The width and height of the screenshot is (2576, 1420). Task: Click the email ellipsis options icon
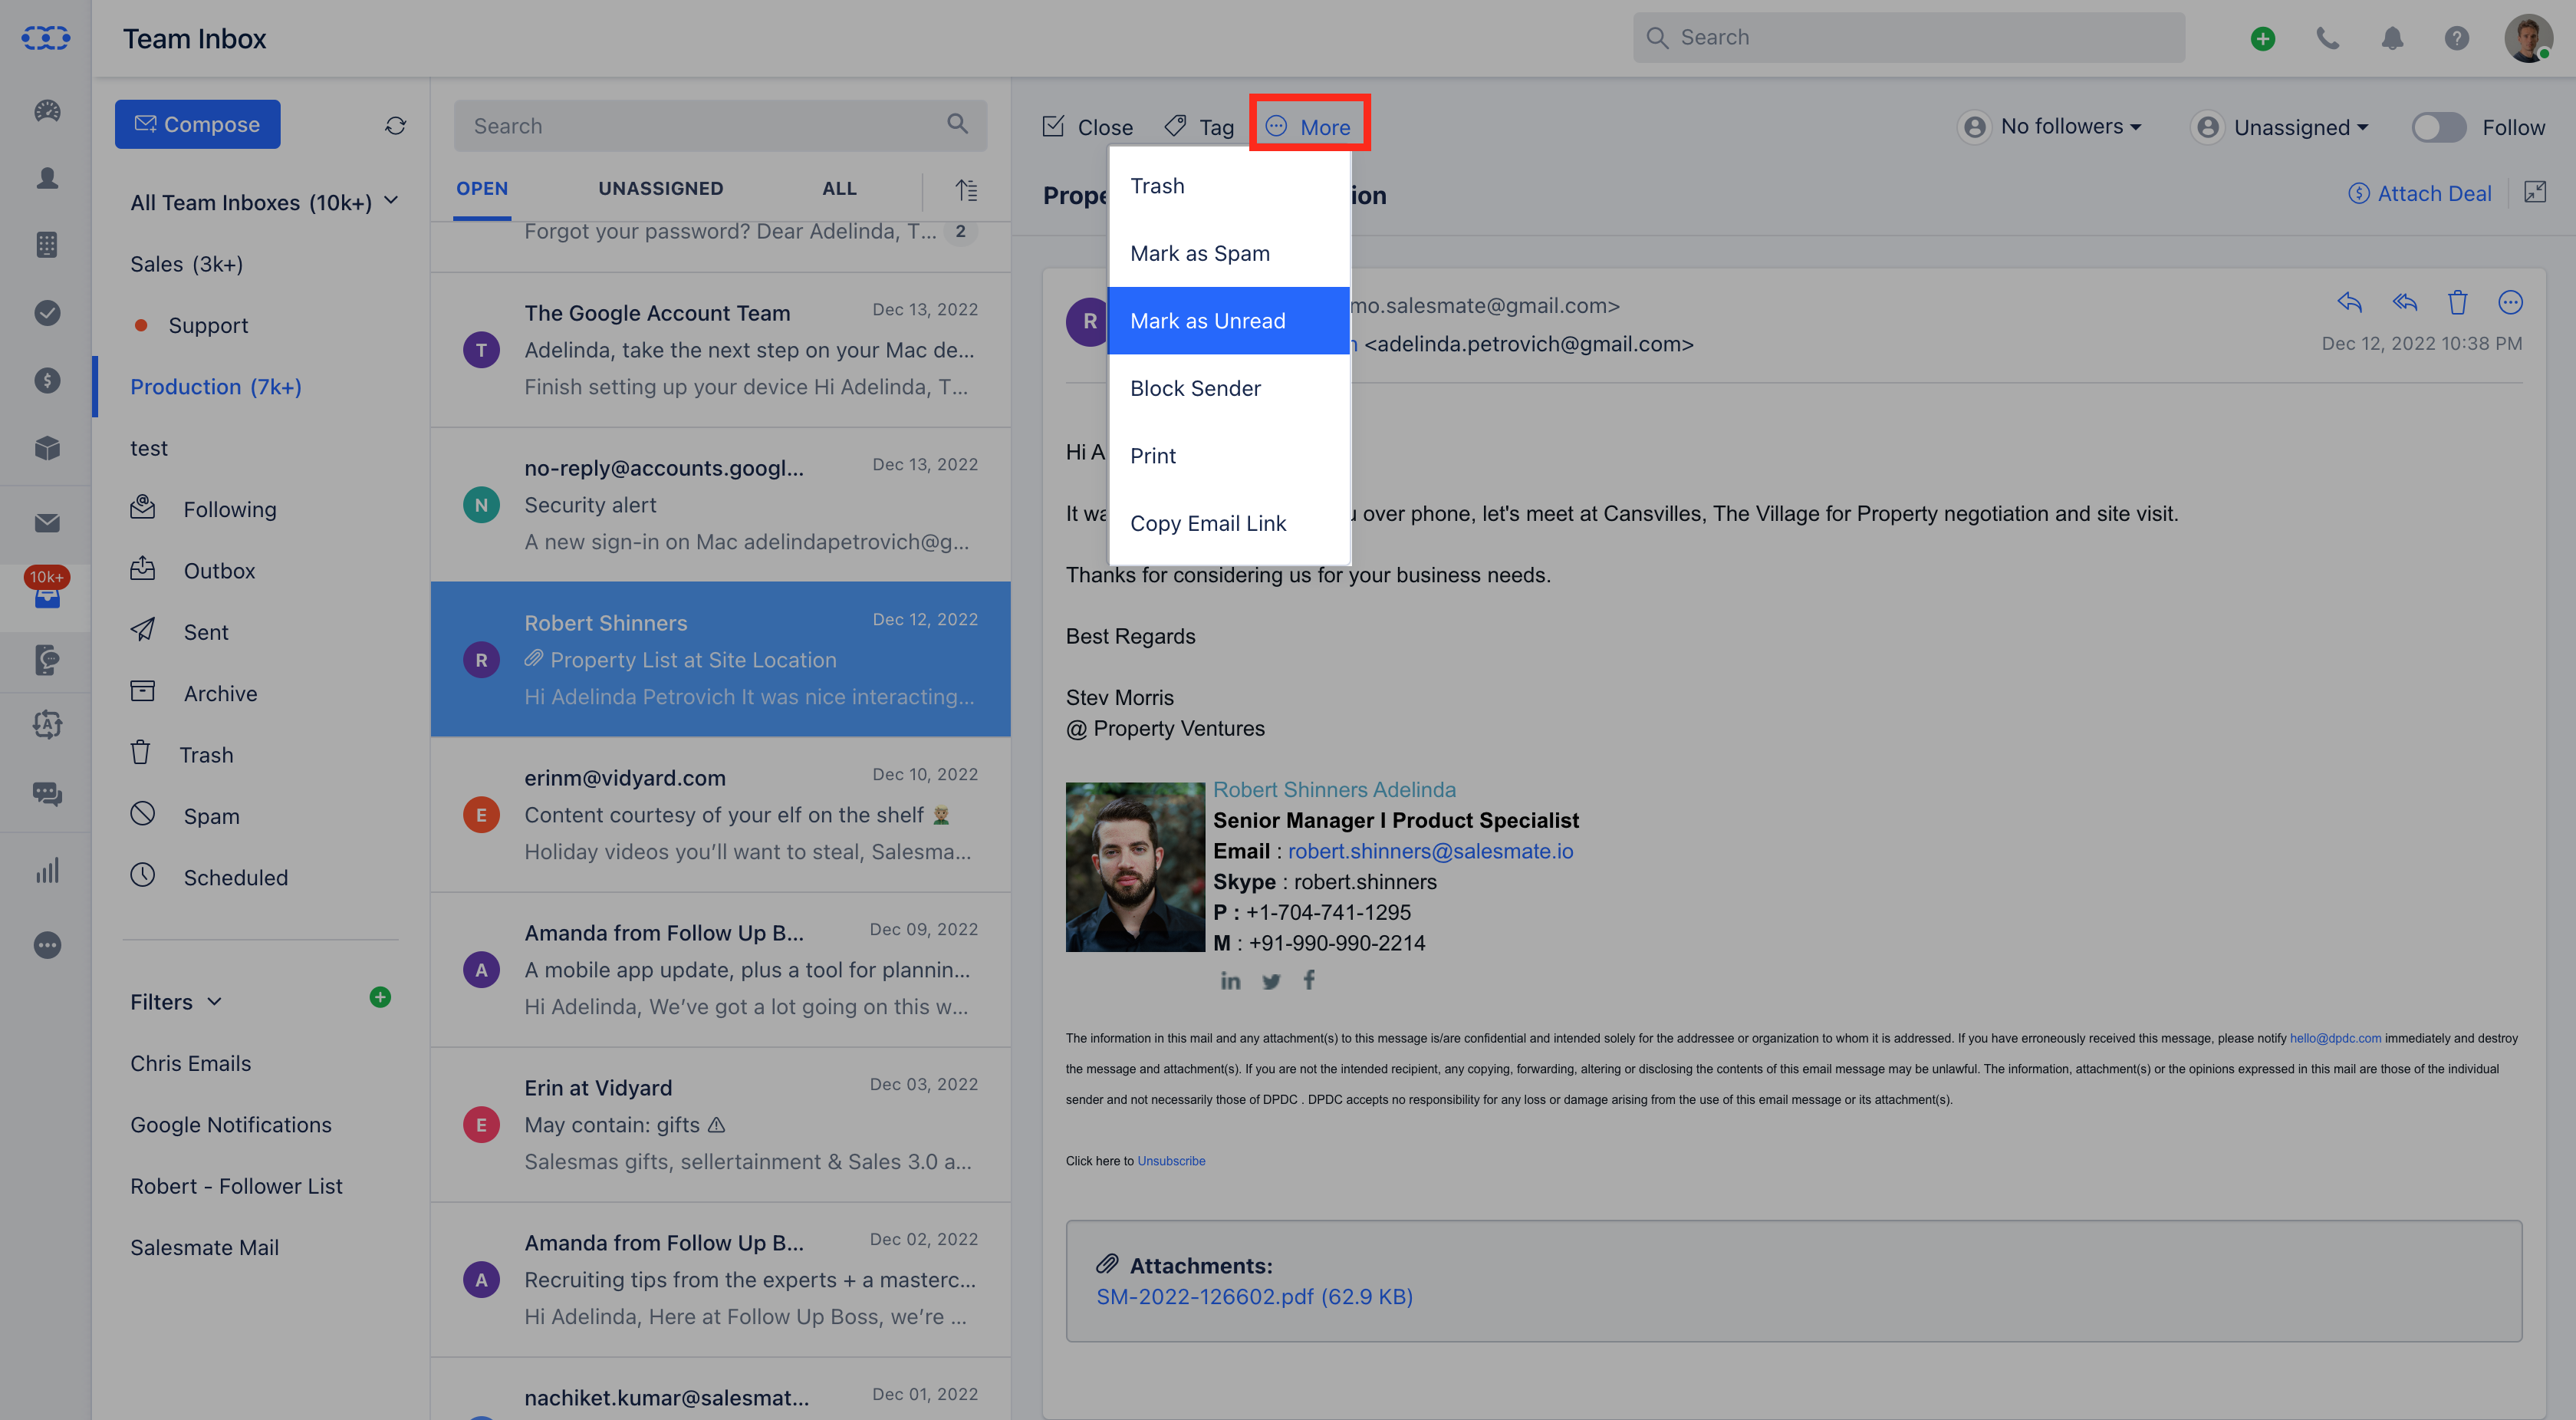(2511, 302)
